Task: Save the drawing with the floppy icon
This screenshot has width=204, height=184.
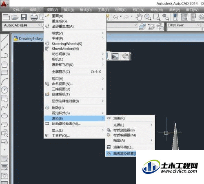Action: click(x=24, y=17)
